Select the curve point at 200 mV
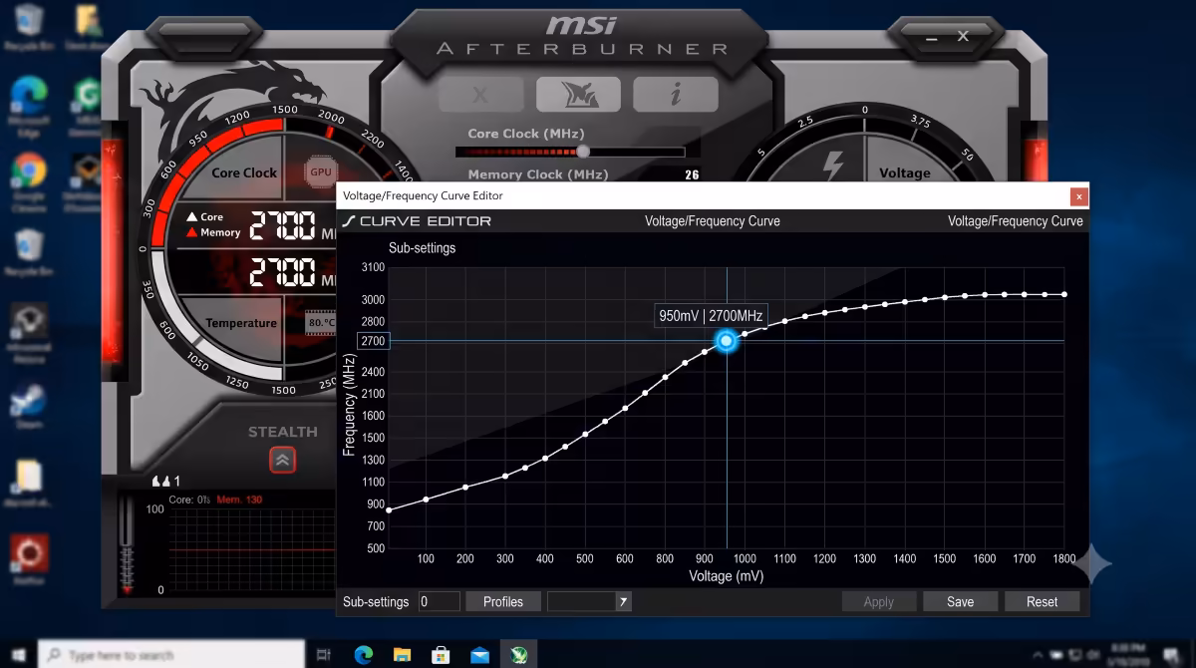 (x=465, y=488)
